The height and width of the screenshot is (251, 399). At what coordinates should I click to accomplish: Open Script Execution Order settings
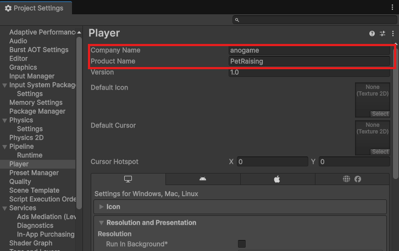(x=42, y=199)
